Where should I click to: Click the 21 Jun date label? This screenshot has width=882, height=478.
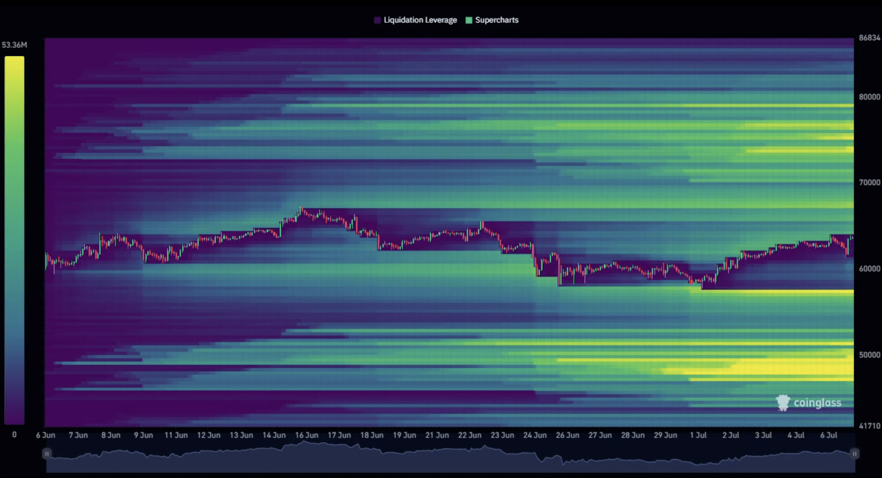(437, 435)
